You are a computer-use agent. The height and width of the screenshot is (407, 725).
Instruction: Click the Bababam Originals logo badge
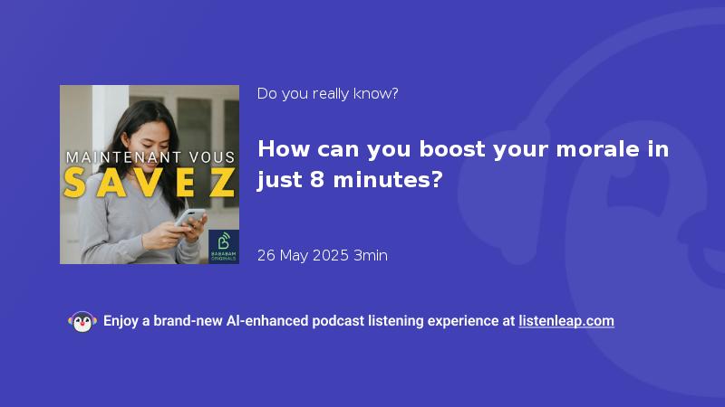tap(223, 246)
